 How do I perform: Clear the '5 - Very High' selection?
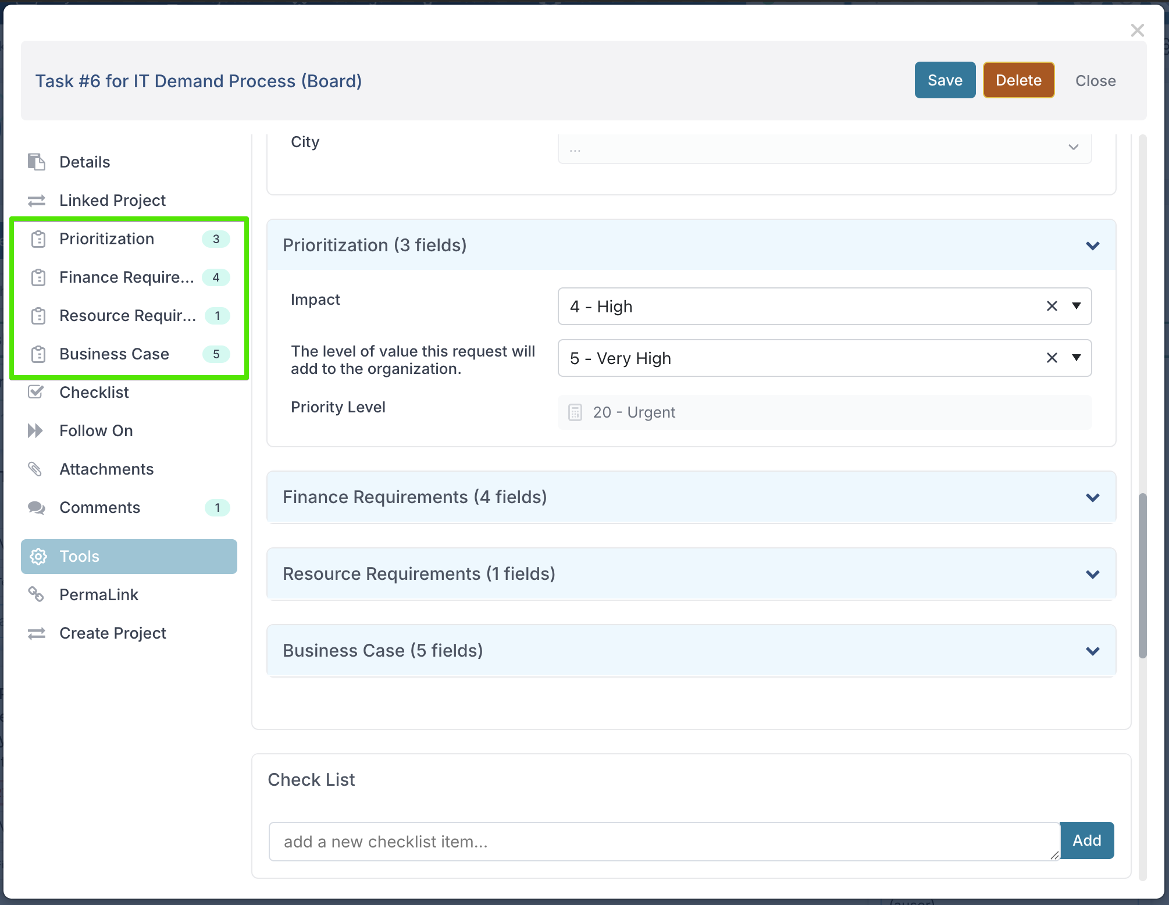point(1052,358)
